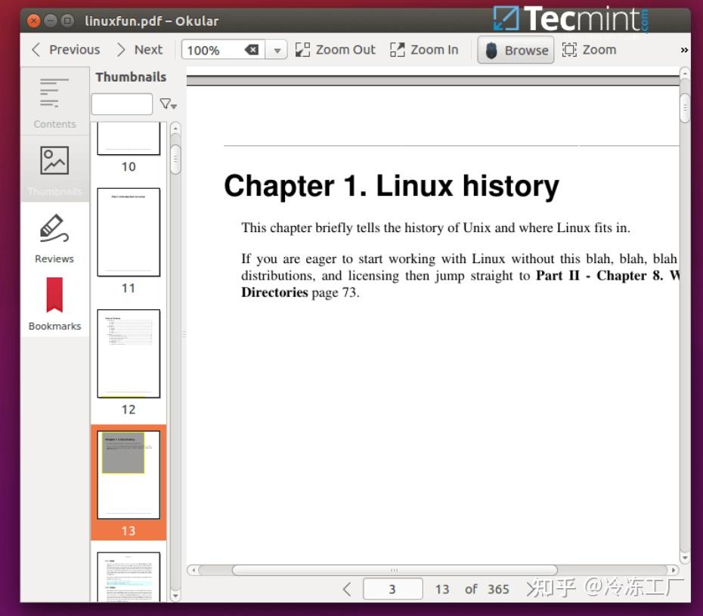Viewport: 703px width, 616px height.
Task: Expand the toolbar overflow menu
Action: tap(684, 49)
